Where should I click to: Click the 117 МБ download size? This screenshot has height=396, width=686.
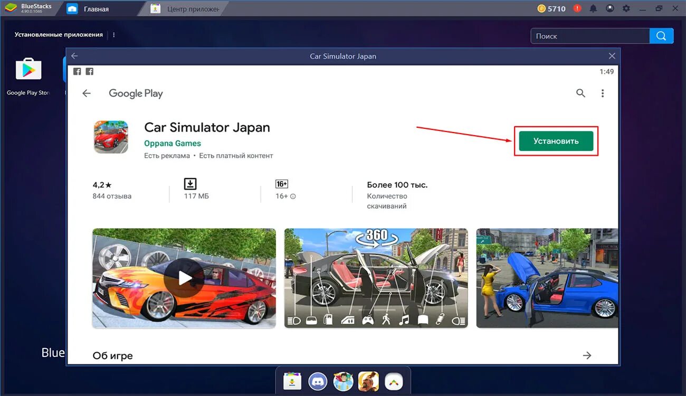(x=196, y=196)
